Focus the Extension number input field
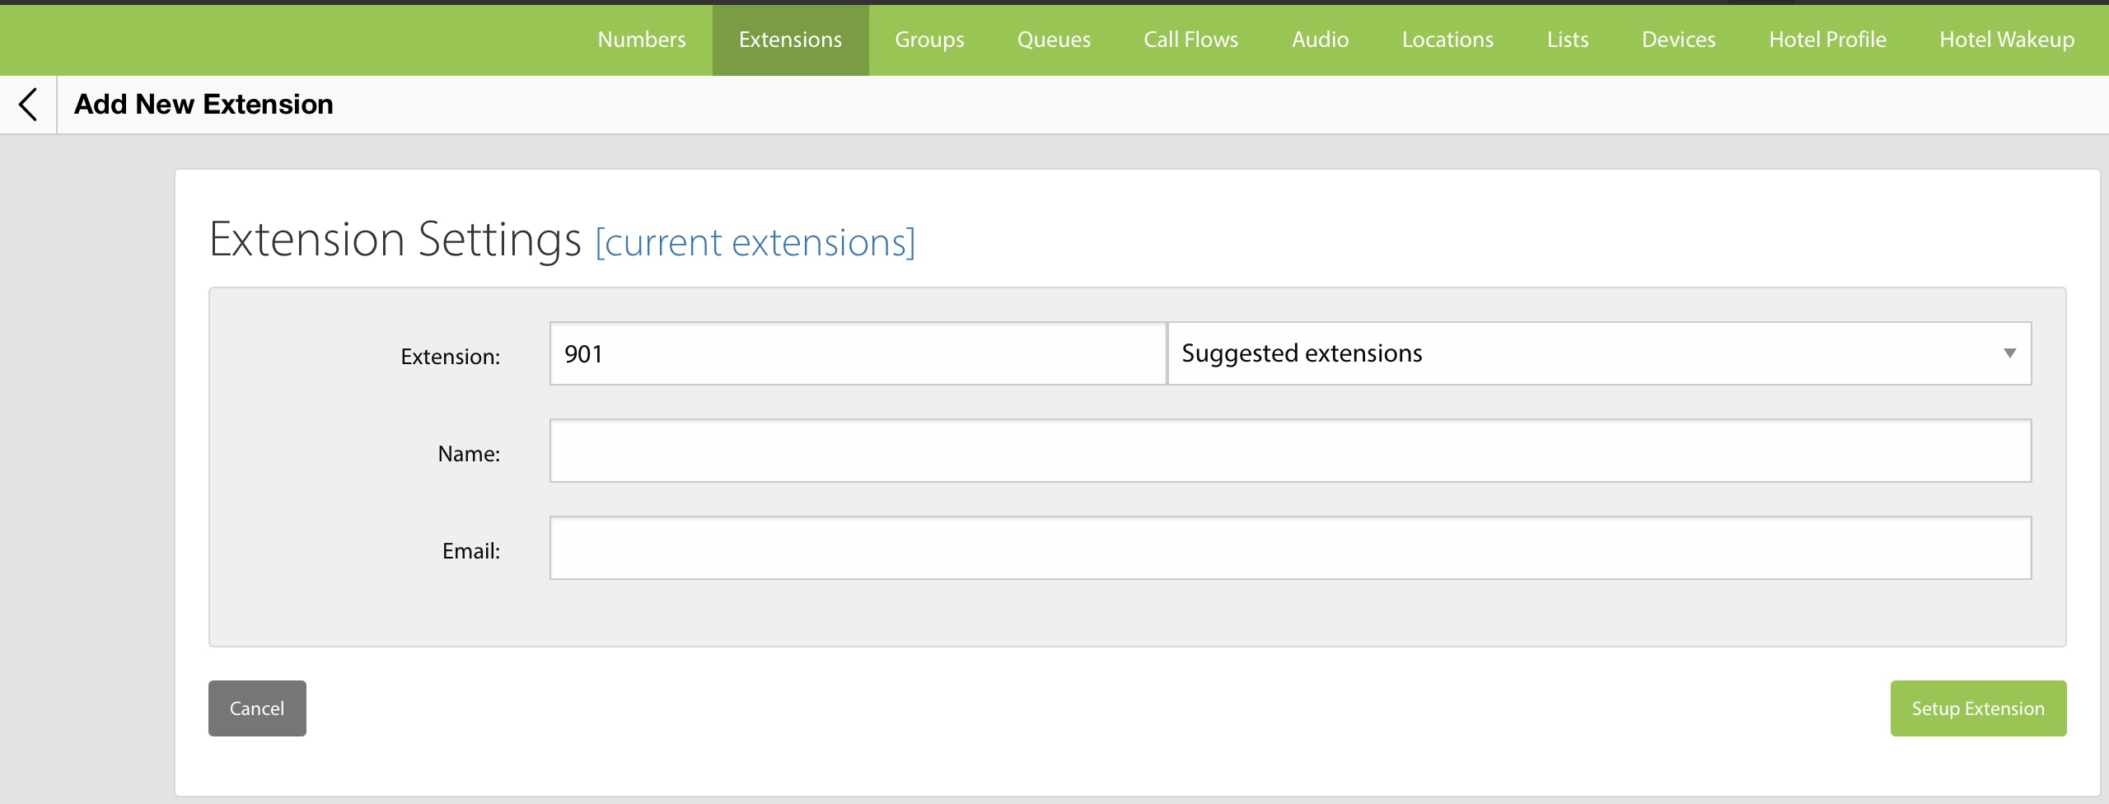Viewport: 2109px width, 804px height. pos(857,353)
